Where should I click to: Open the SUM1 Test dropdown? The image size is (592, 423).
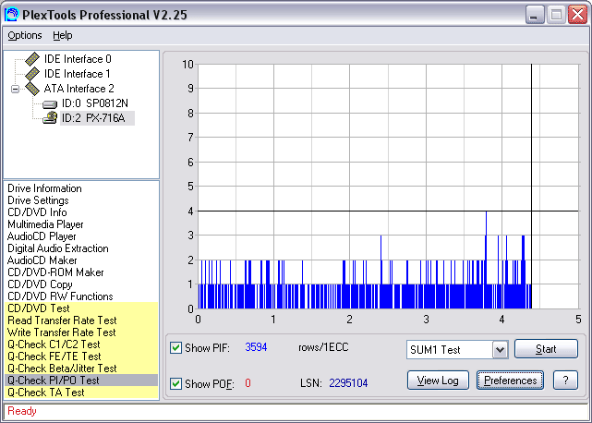[x=500, y=349]
